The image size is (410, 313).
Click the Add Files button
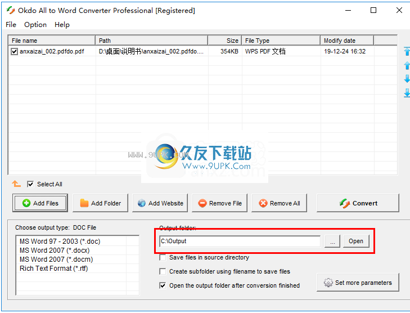pos(40,203)
